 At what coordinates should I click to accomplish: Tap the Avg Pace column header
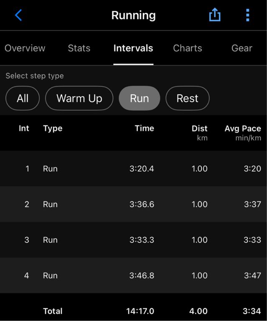tap(243, 133)
